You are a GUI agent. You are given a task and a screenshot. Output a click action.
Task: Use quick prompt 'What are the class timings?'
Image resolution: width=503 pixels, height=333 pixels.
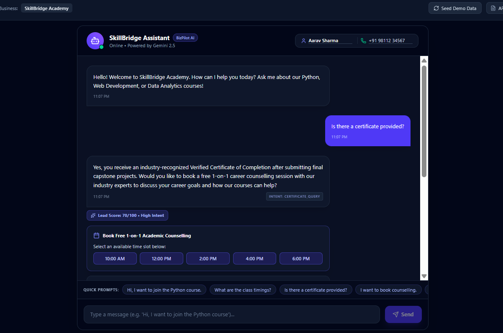(243, 290)
